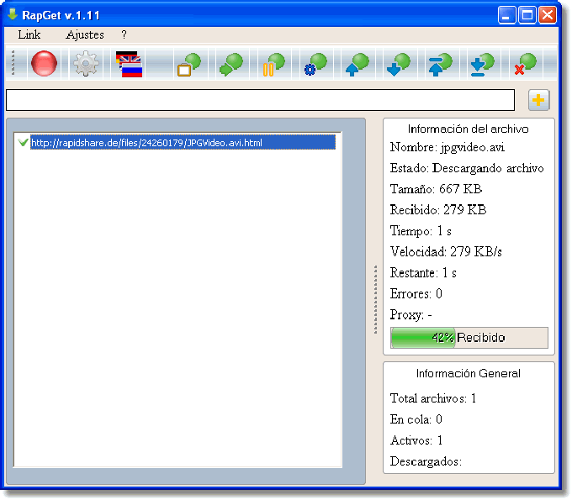Click the 'Descargados:' text
Viewport: 572px width, 500px height.
[x=426, y=461]
